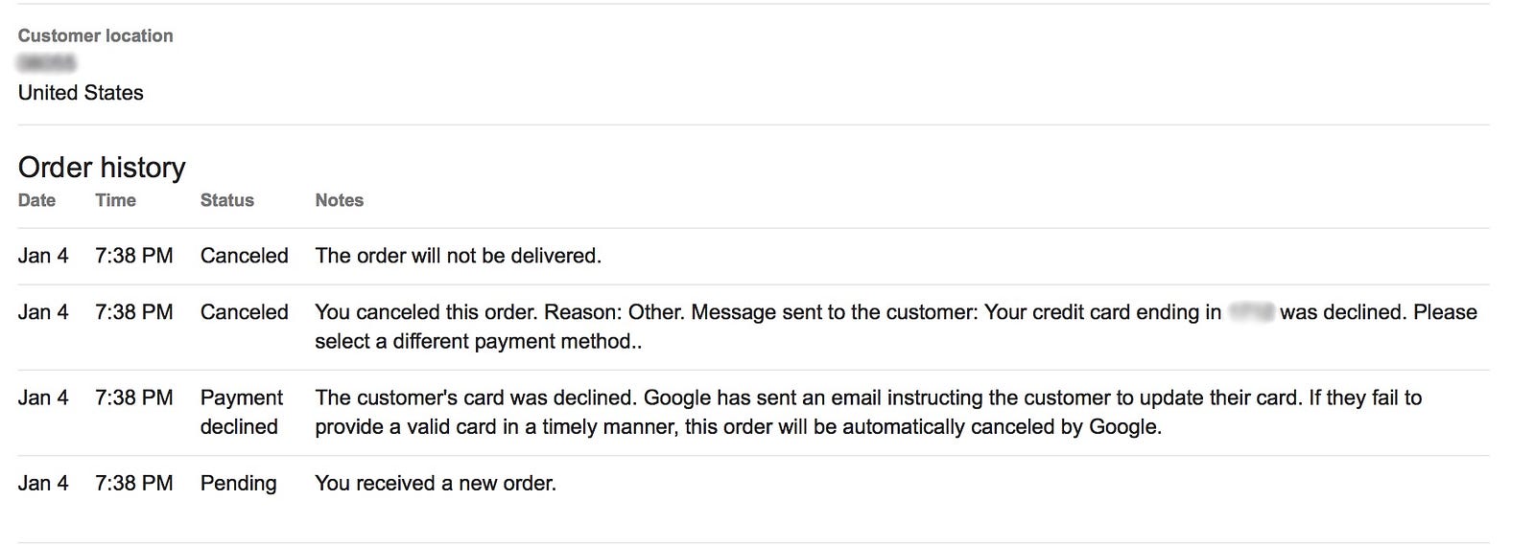Click the Jan 4 date in Pending row

43,483
